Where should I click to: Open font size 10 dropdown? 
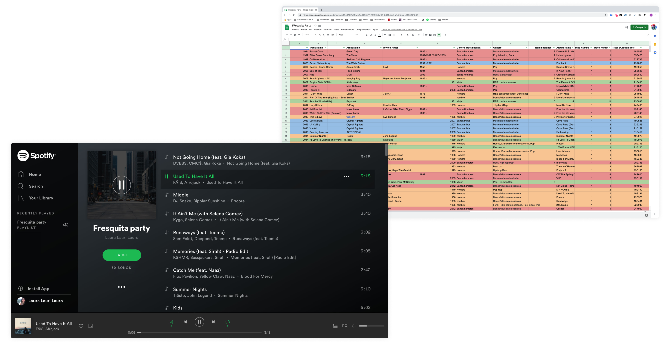359,35
